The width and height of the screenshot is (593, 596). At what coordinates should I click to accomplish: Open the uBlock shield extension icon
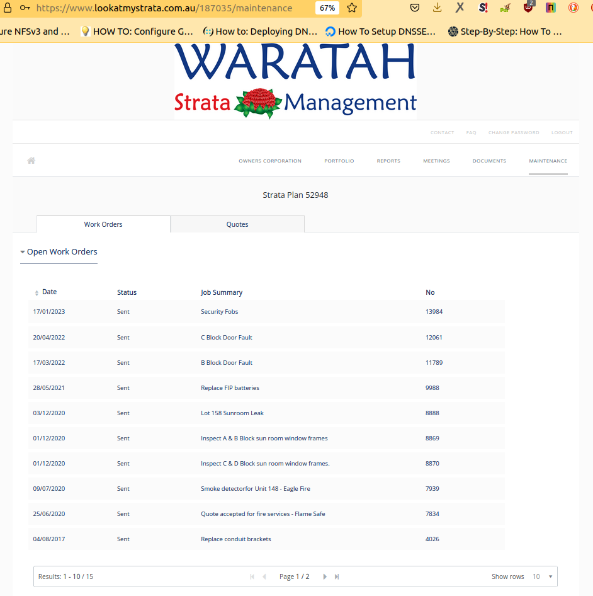(528, 7)
